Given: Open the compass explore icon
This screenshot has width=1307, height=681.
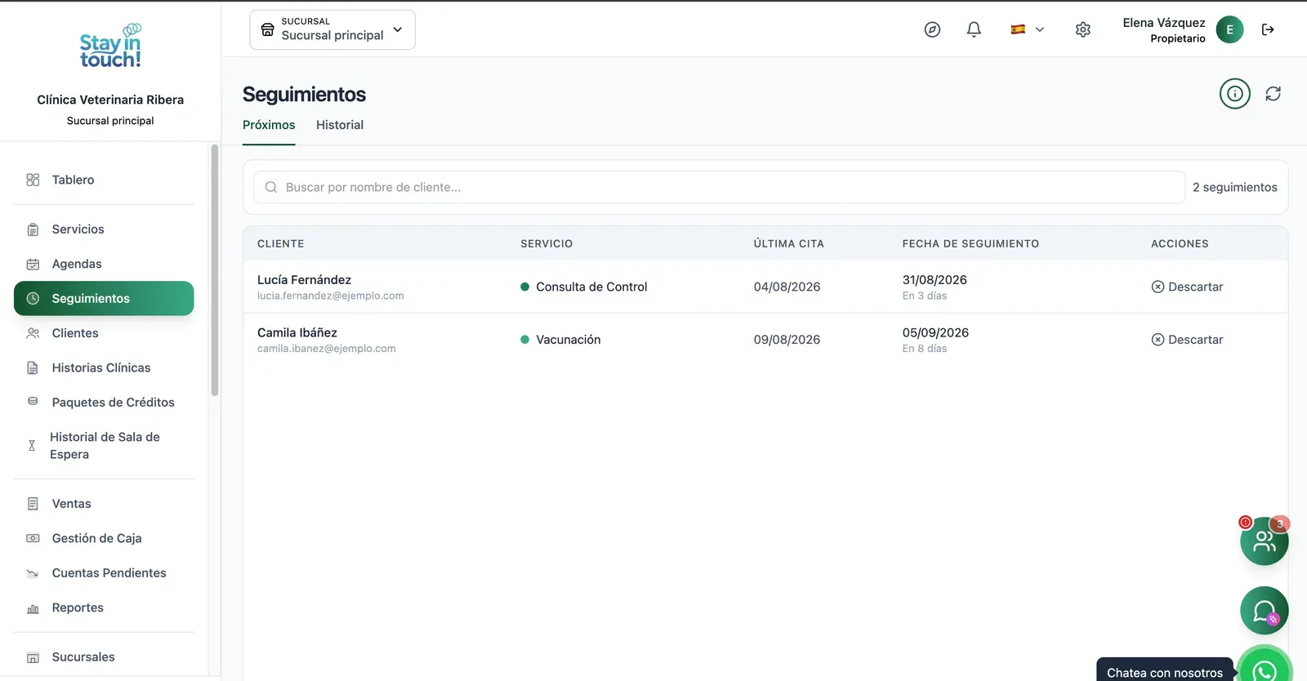Looking at the screenshot, I should coord(932,29).
